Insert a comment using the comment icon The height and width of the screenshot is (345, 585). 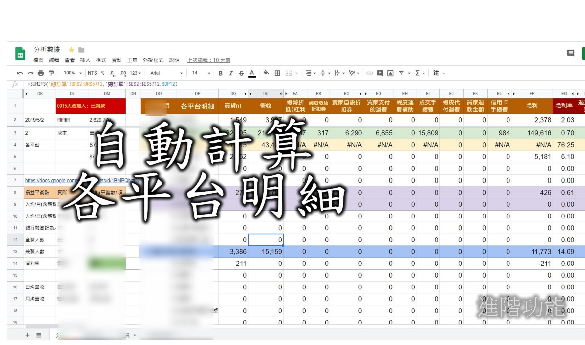[379, 73]
